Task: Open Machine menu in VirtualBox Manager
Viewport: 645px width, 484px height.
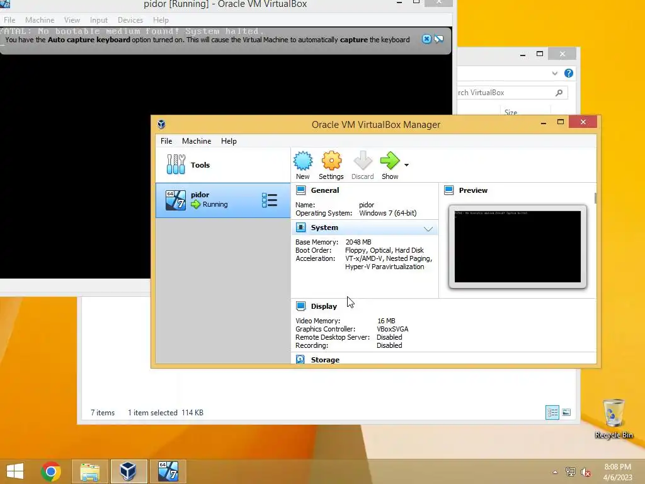Action: coord(197,141)
